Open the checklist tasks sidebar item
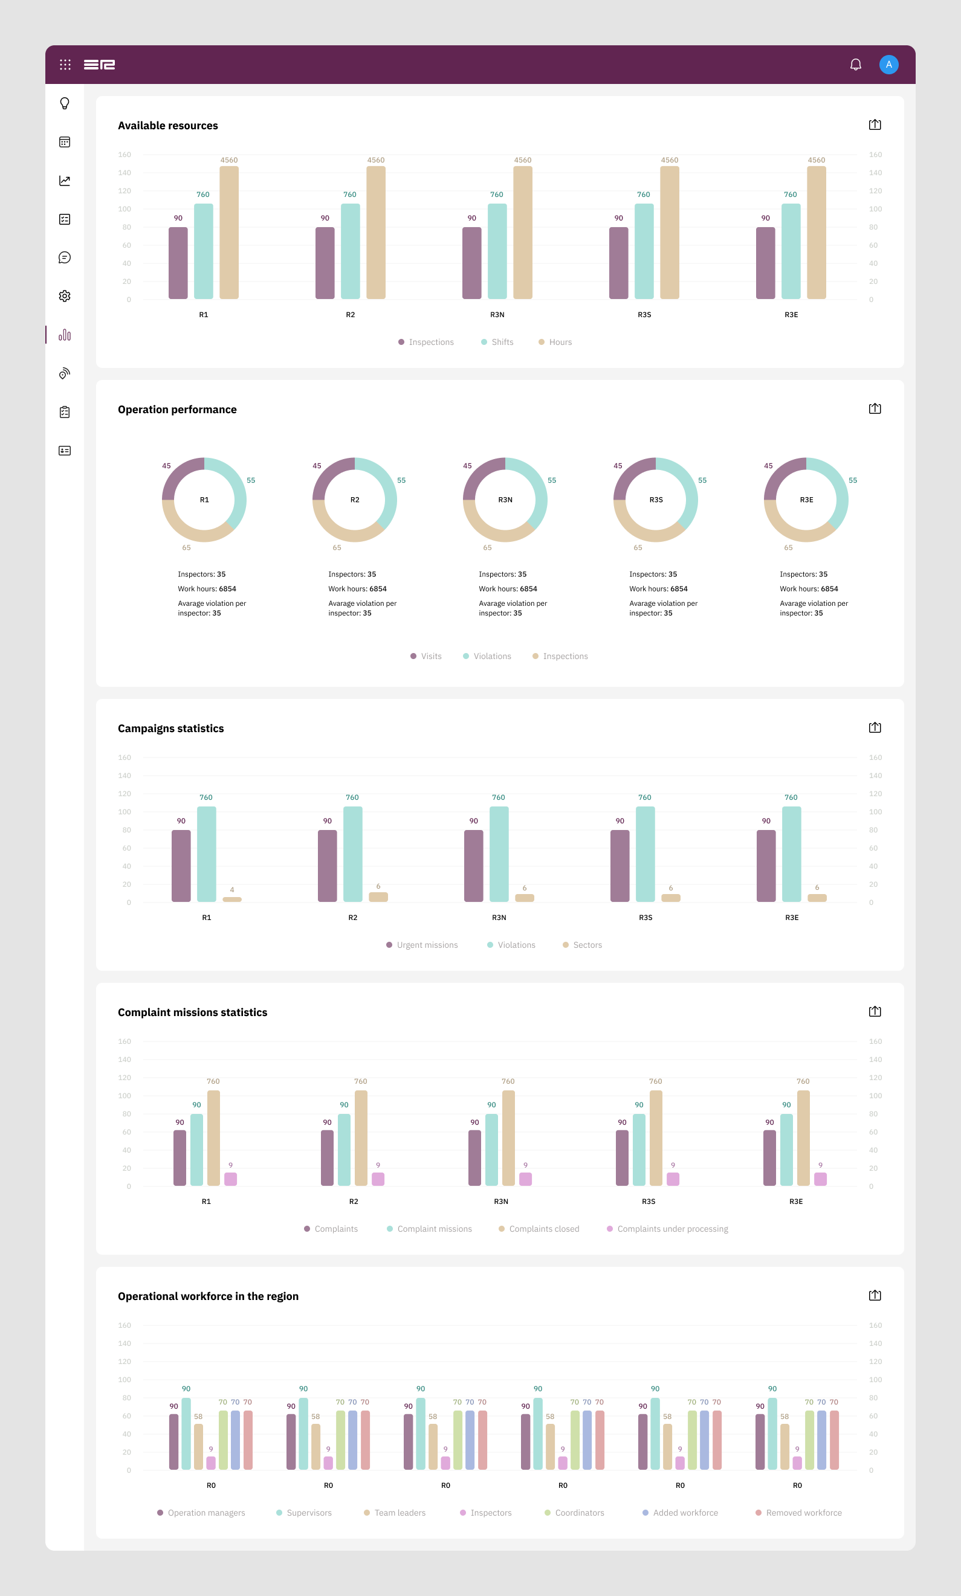This screenshot has width=961, height=1596. (65, 219)
